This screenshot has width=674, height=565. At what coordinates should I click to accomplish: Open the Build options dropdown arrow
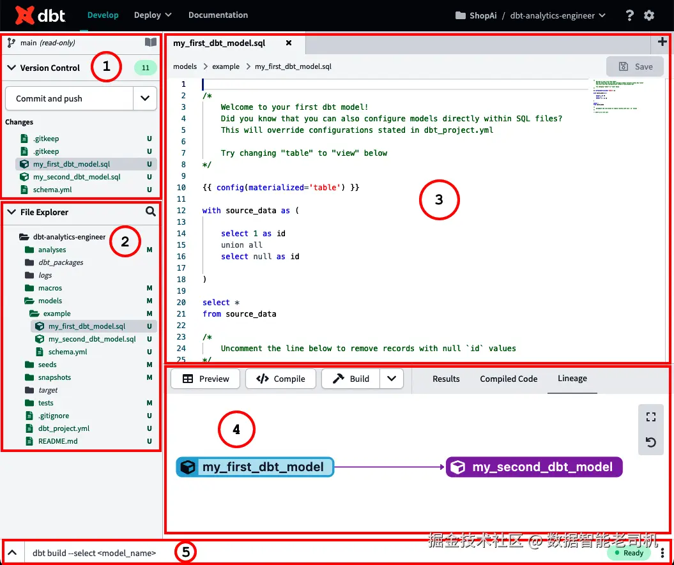[x=391, y=379]
